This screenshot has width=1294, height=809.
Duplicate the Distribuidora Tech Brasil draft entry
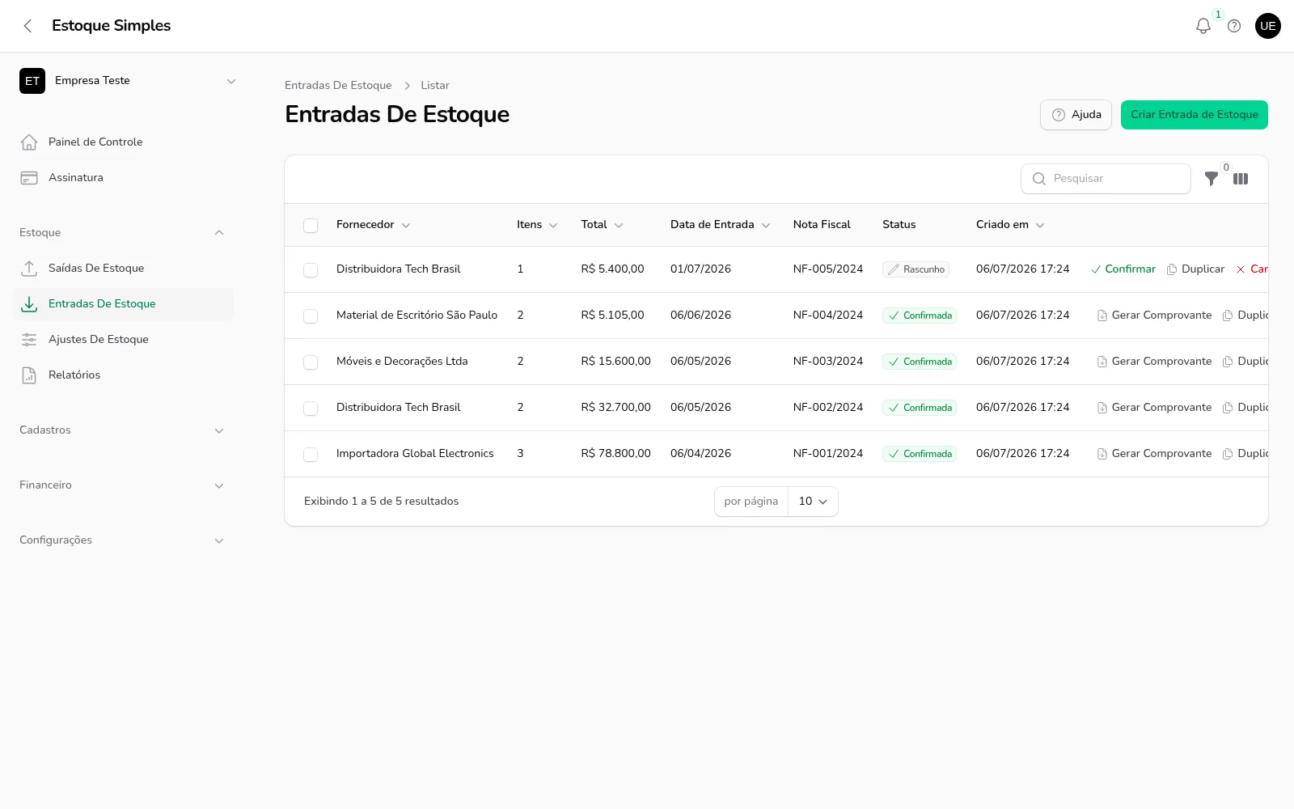point(1195,269)
